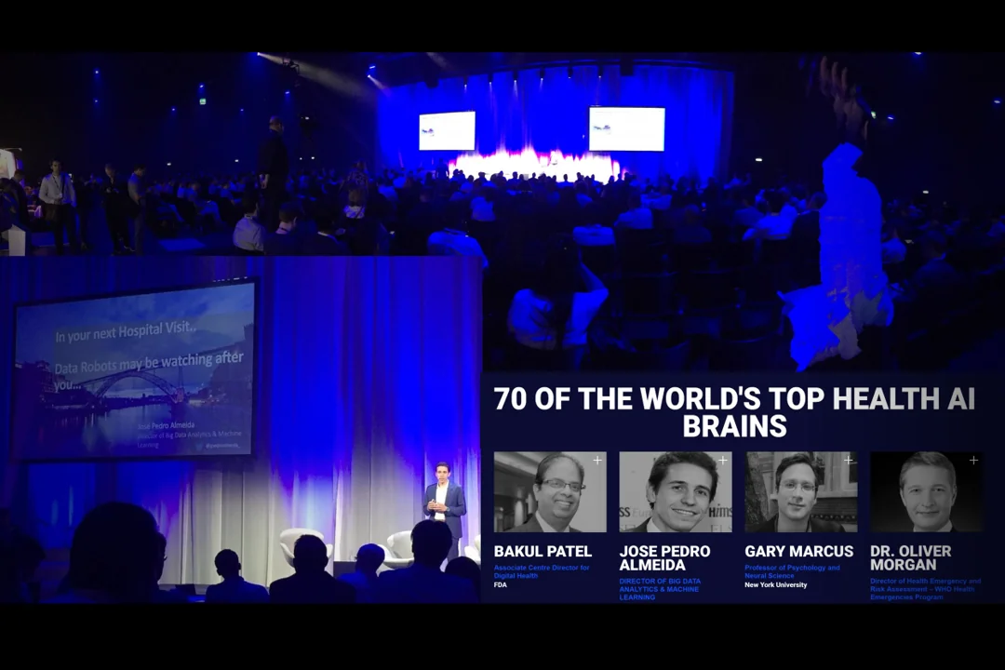
Task: Open Dr. Oliver Morgan's portrait photo
Action: click(926, 491)
